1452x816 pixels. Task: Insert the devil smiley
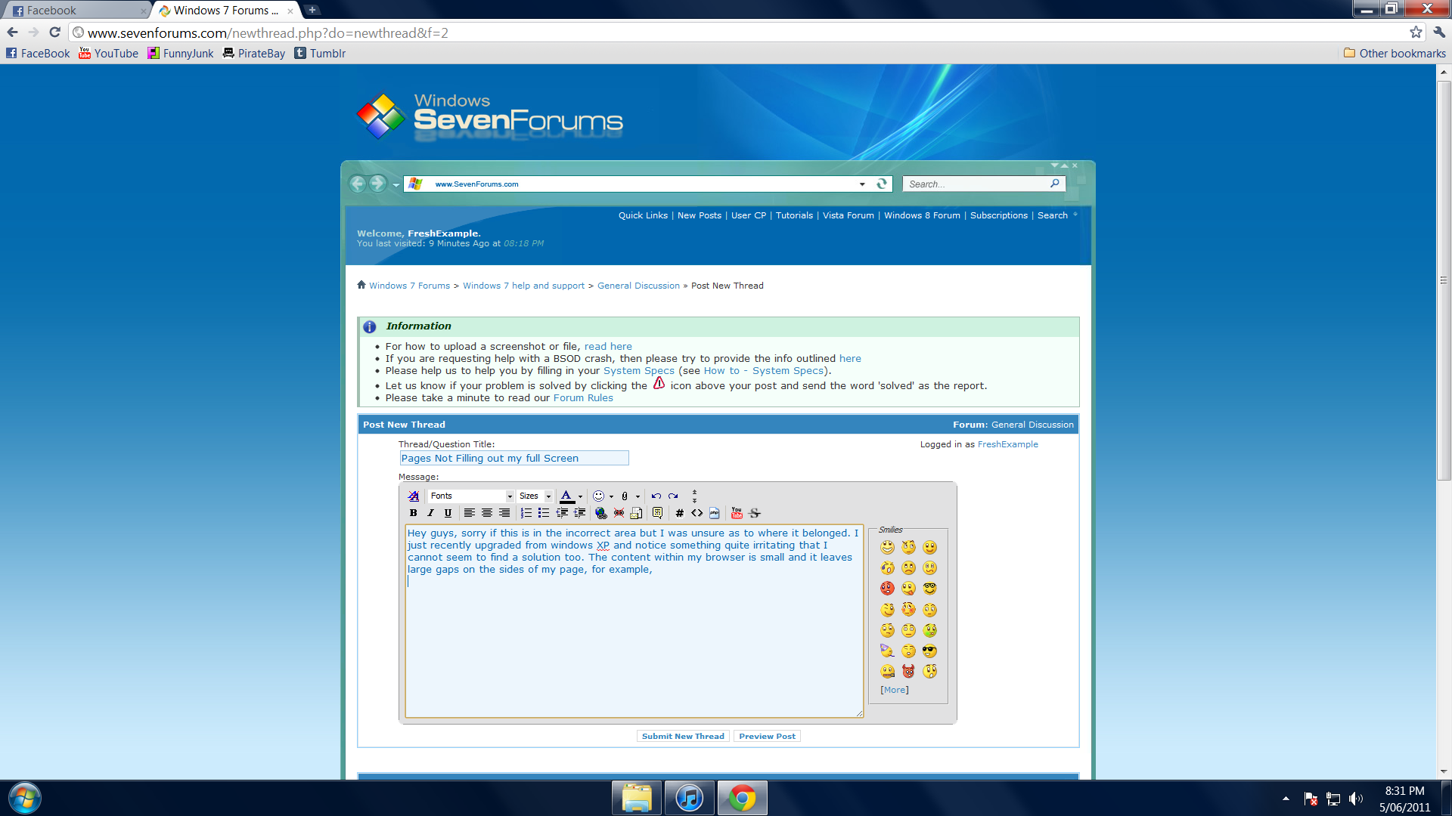[x=908, y=671]
